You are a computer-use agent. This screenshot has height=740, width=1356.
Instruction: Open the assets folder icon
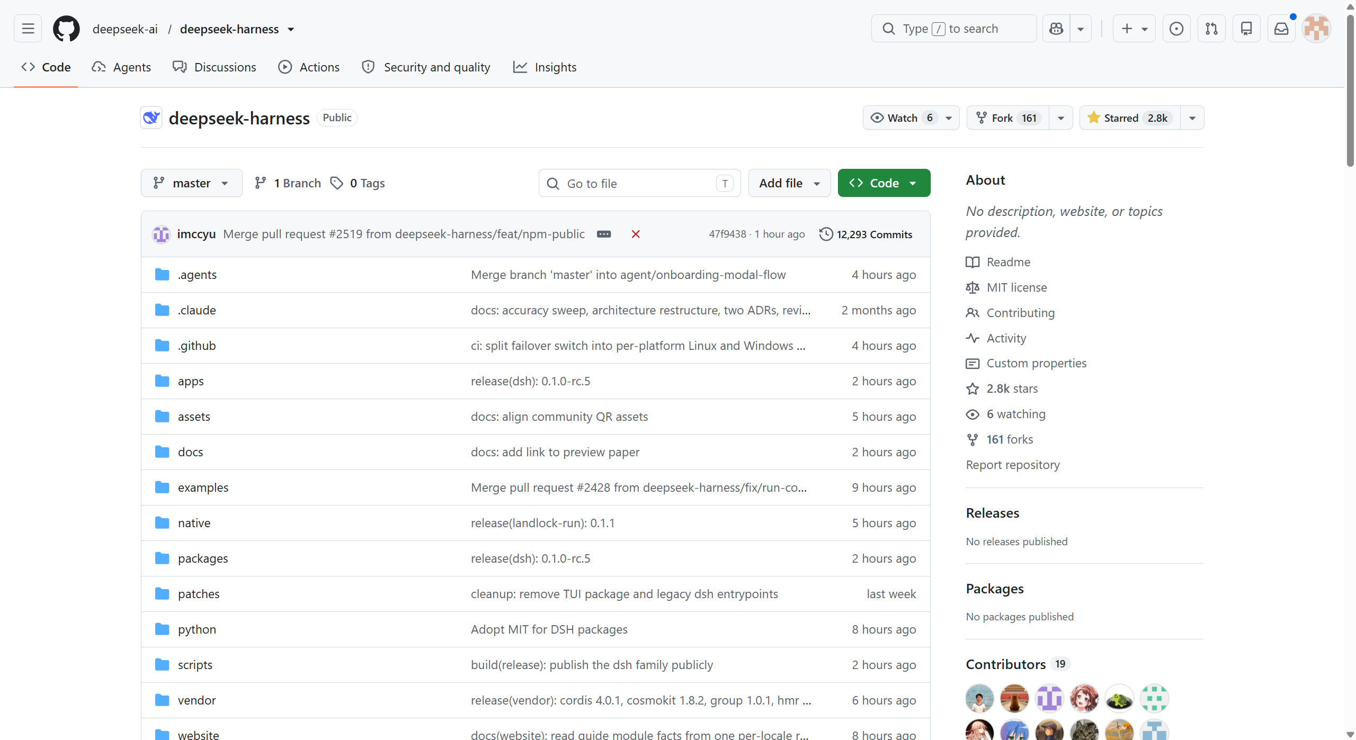(162, 417)
